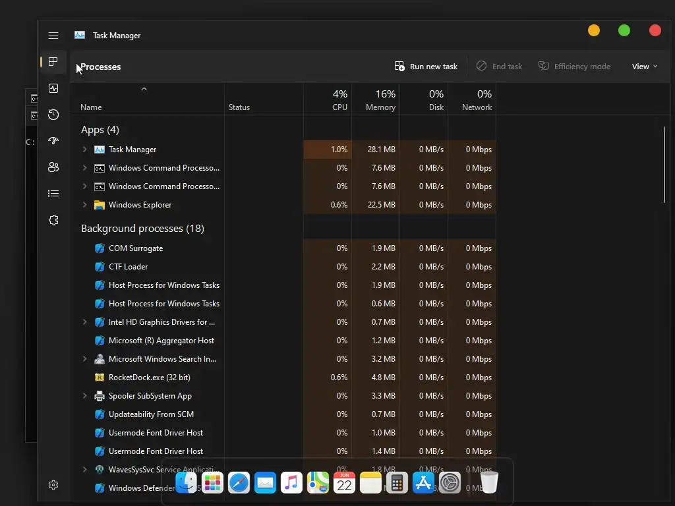Select the Windows Explorer app row
675x506 pixels.
coord(283,205)
